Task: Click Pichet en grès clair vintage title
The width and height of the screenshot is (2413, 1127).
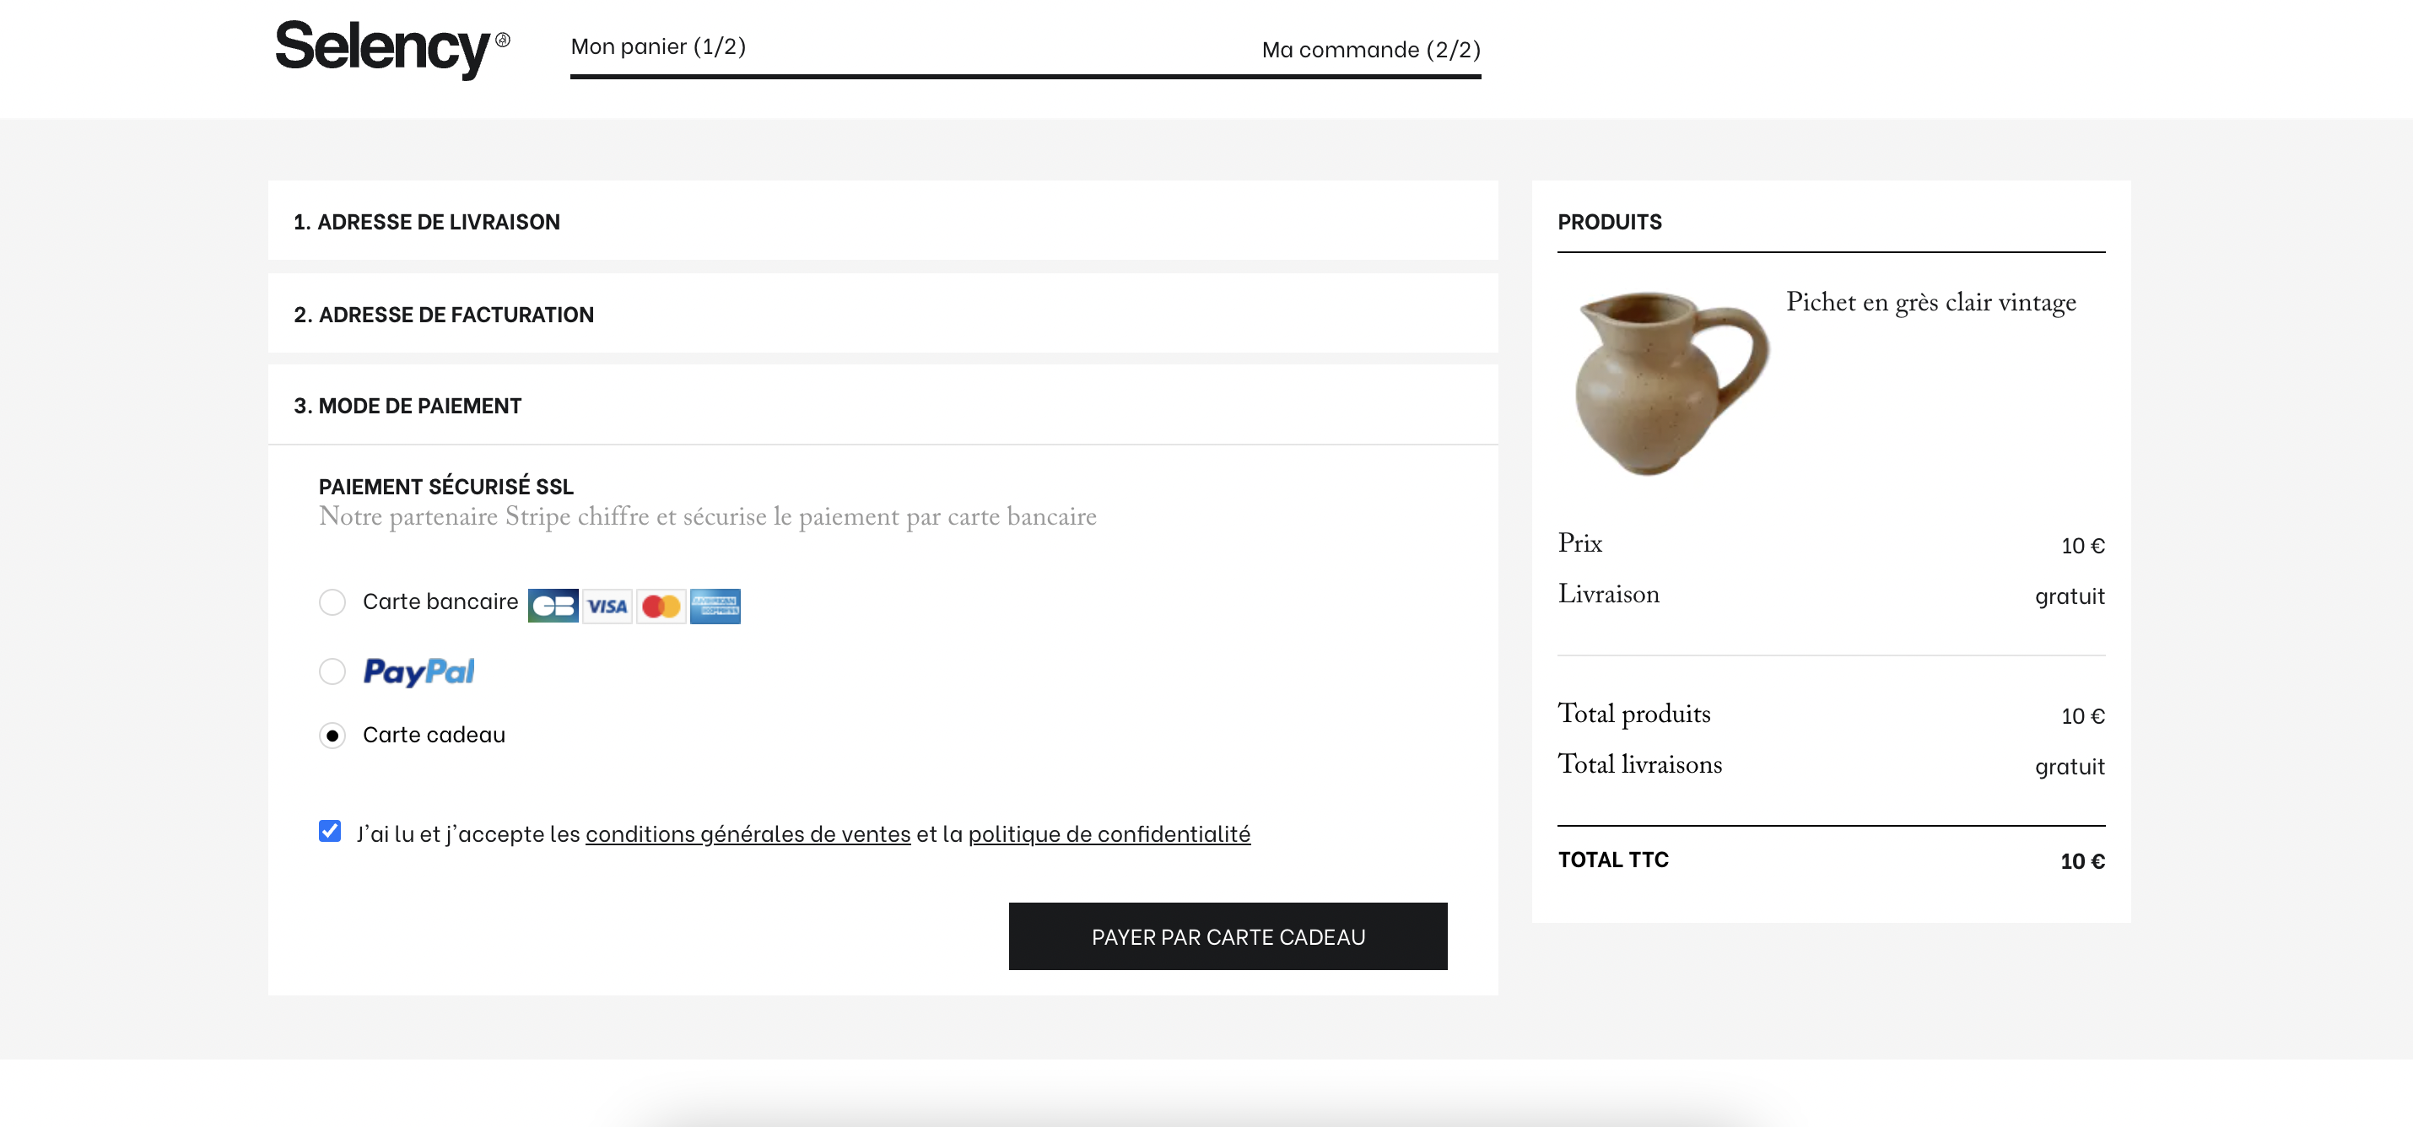Action: pos(1930,303)
